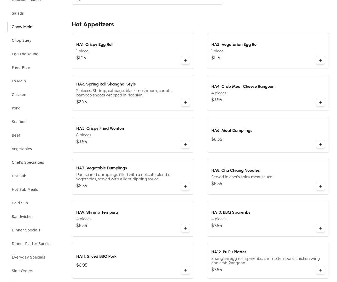Add Cha Chiang Noodles with plus icon
The height and width of the screenshot is (282, 337).
(320, 186)
